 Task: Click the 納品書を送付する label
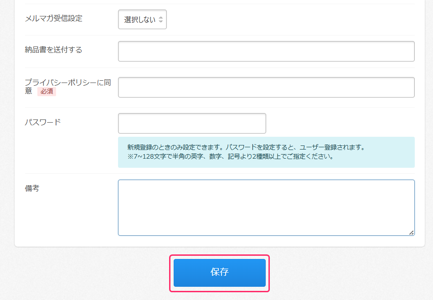[53, 50]
